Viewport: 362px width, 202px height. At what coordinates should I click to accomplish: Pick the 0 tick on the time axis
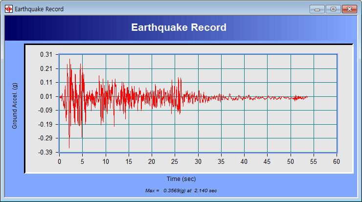pos(59,161)
